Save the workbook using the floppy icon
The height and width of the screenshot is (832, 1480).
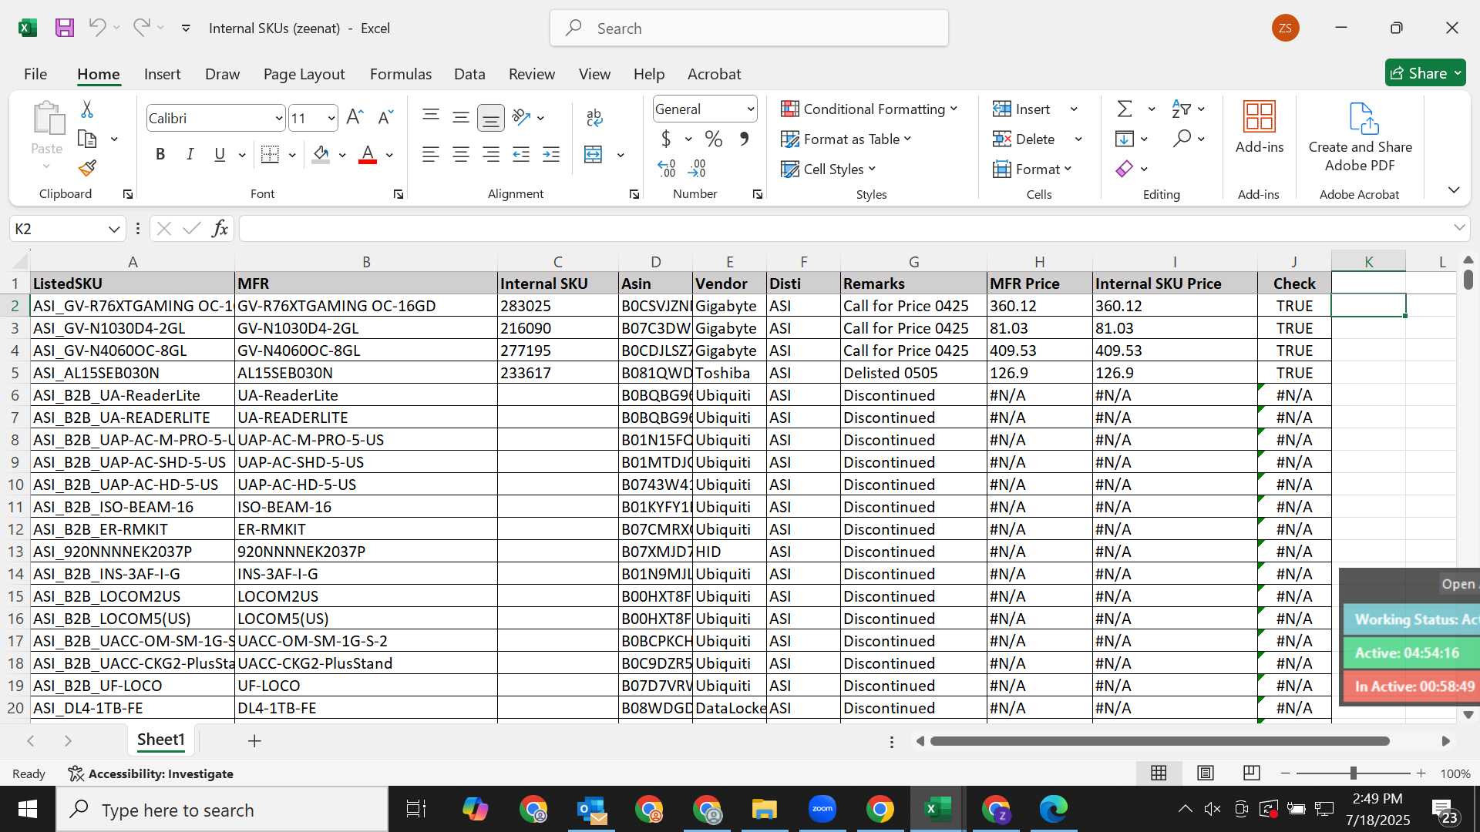pos(65,29)
